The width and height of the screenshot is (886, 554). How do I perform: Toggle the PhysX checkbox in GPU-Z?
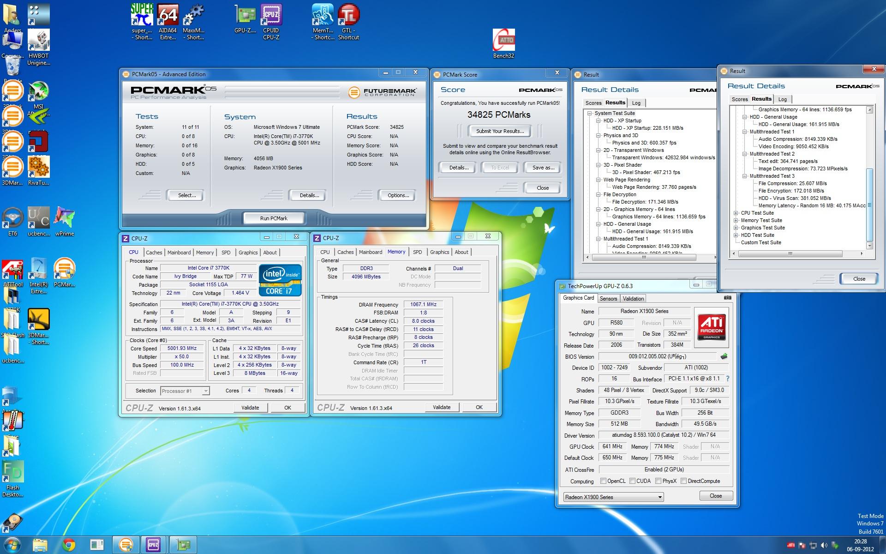pos(658,481)
